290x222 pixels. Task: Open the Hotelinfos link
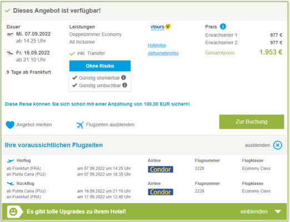click(157, 46)
